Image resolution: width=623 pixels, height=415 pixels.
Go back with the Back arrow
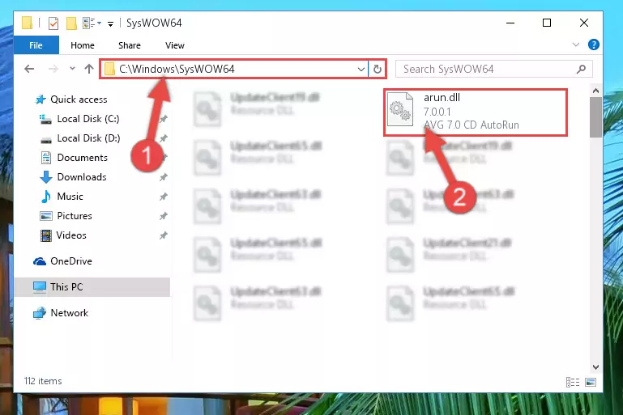pyautogui.click(x=29, y=69)
